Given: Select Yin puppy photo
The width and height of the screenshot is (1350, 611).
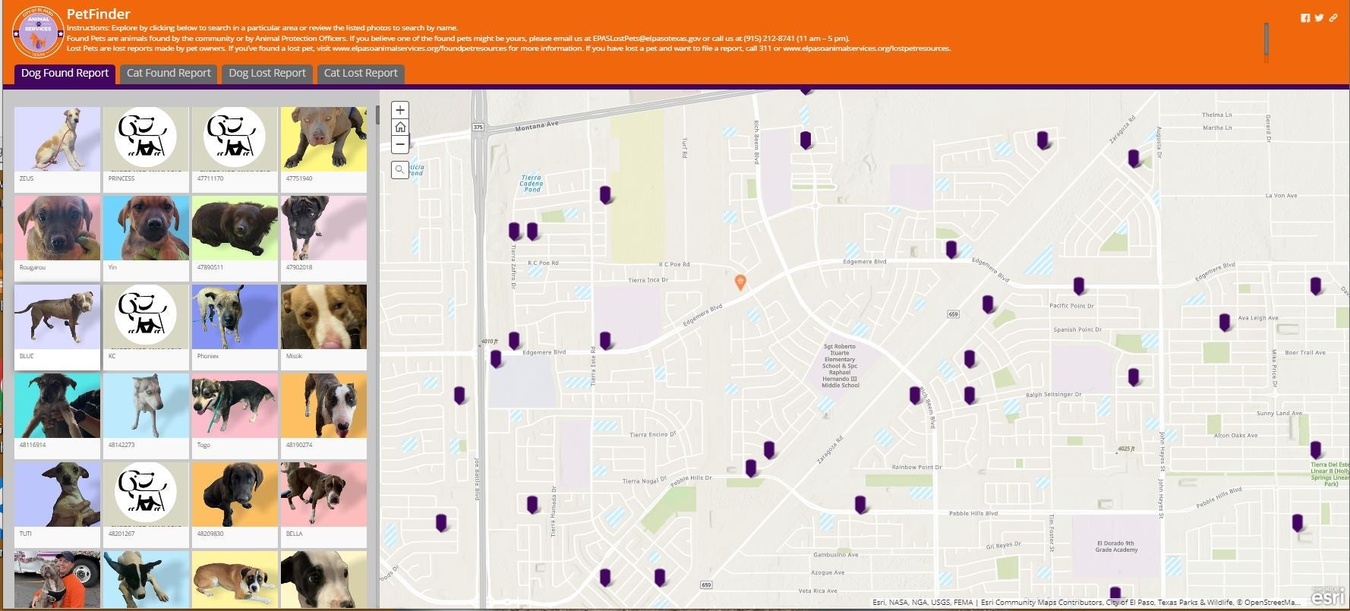Looking at the screenshot, I should [x=146, y=228].
